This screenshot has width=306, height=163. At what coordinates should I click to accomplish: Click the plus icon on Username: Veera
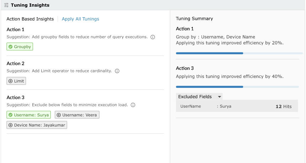tap(59, 115)
